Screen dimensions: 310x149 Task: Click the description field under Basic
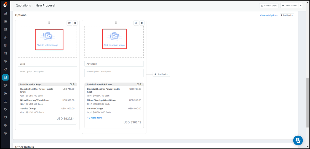coord(47,73)
